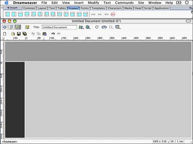Open File Management dropdown
Image resolution: width=193 pixels, height=144 pixels.
(x=81, y=27)
